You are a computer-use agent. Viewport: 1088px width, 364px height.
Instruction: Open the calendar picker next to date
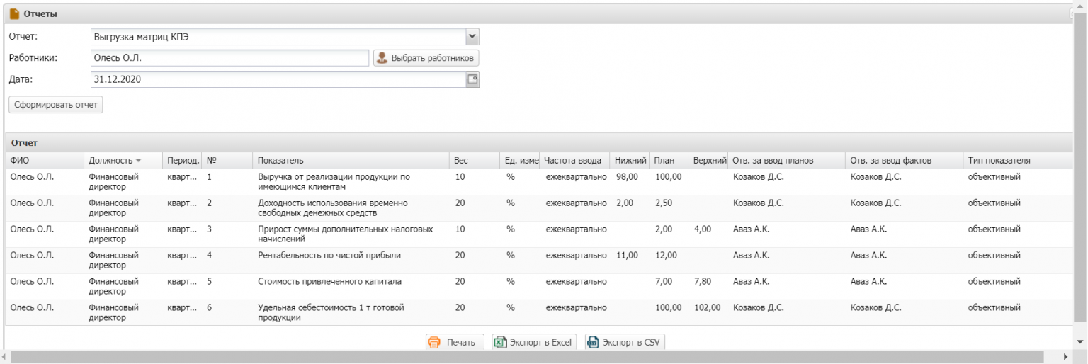click(472, 79)
